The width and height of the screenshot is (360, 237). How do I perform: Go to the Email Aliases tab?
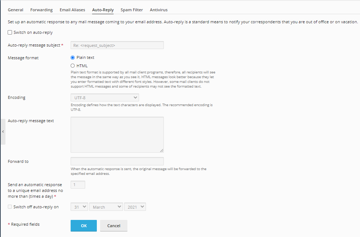[x=72, y=10]
